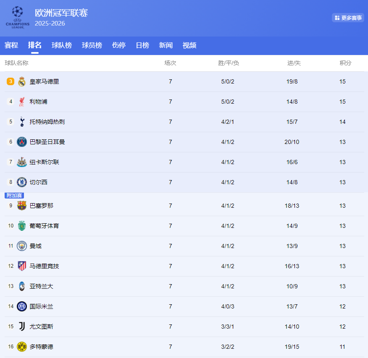Open team 马德里竞技

[44, 266]
